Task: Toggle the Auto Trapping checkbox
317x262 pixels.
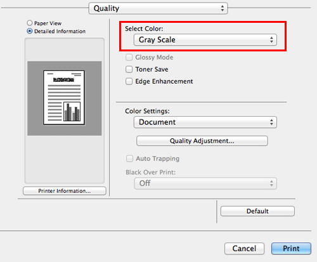Action: click(x=129, y=159)
